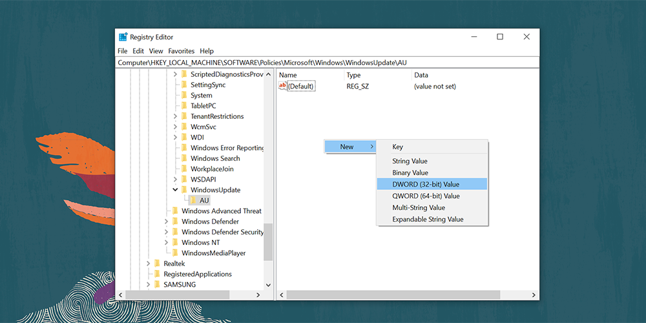Click the values pane horizontal scrollbar thumb
Viewport: 646px width, 323px height.
393,295
